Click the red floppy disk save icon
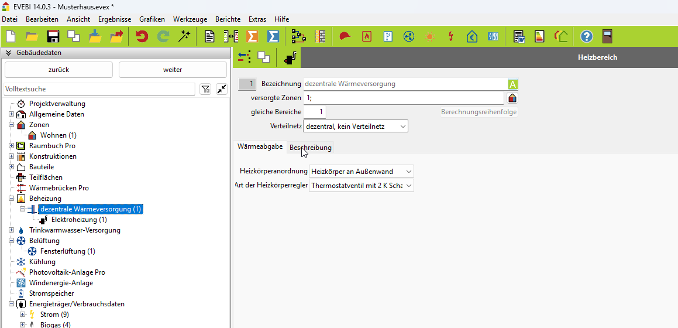The image size is (678, 328). point(53,36)
